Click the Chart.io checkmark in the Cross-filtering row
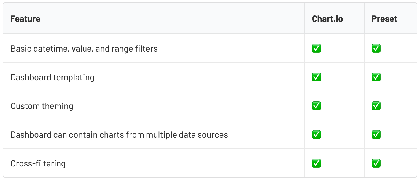The image size is (420, 180). click(x=316, y=163)
